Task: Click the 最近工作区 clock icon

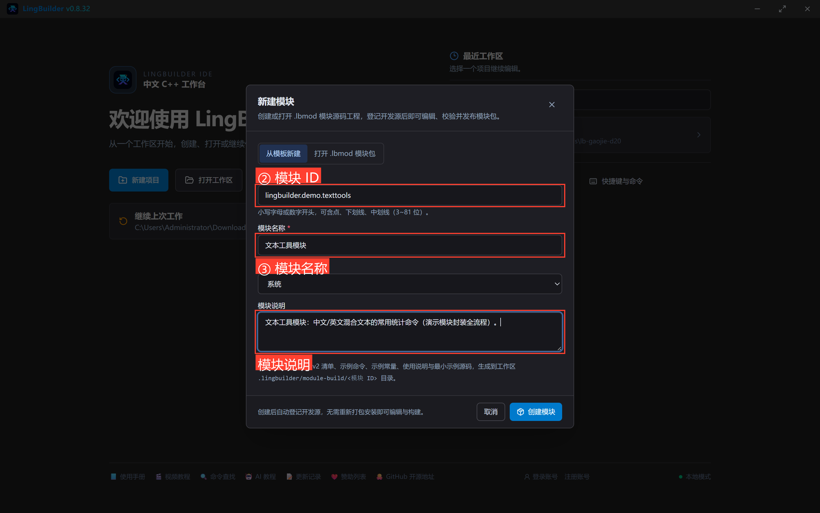Action: [x=454, y=56]
